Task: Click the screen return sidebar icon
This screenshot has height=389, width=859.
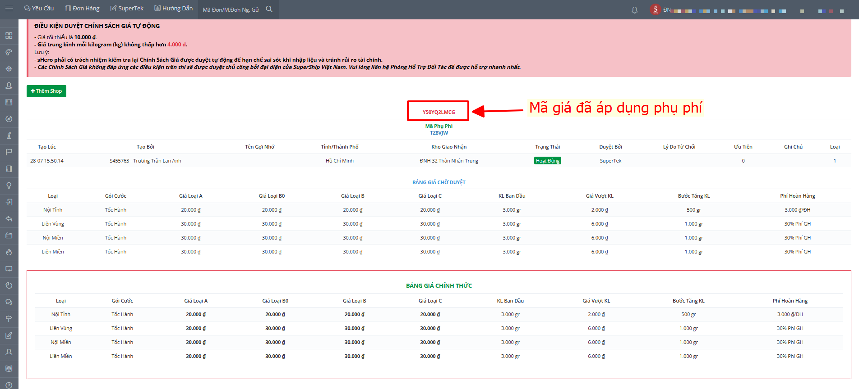Action: point(9,269)
